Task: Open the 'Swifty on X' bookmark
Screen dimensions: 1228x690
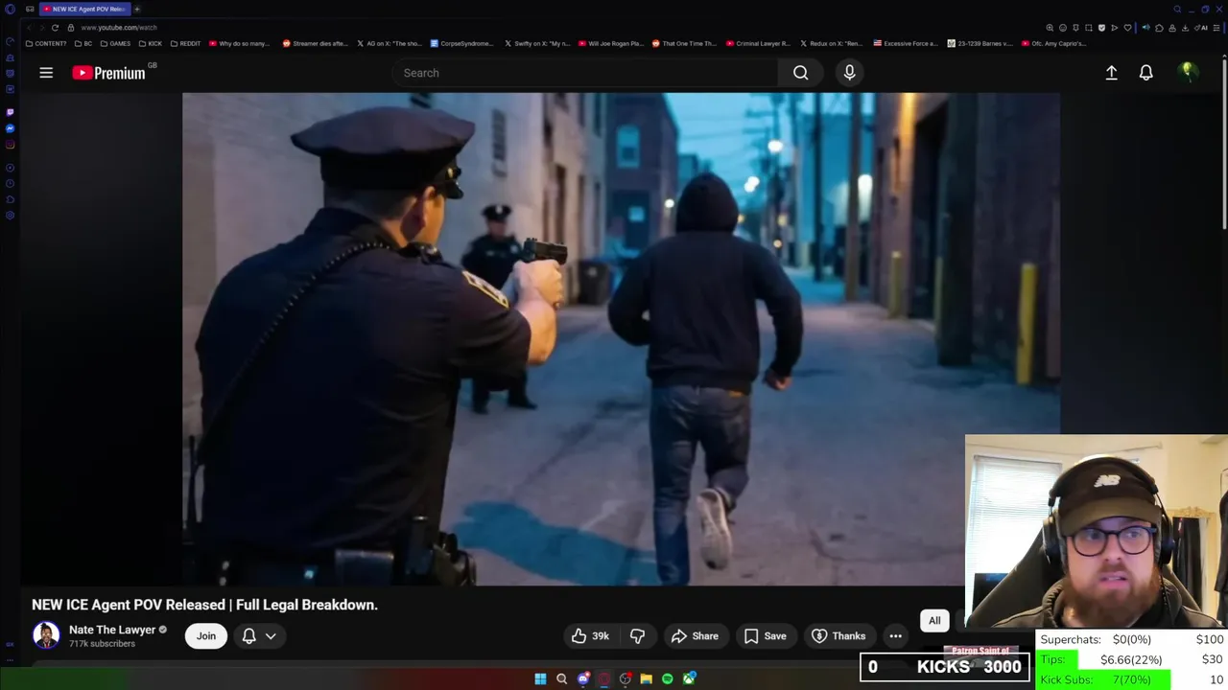Action: point(537,43)
